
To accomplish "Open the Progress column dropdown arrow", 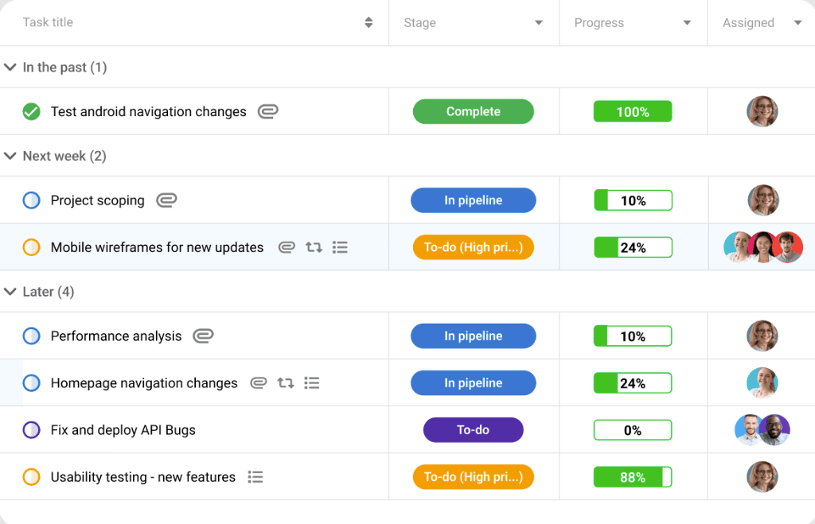I will click(687, 23).
